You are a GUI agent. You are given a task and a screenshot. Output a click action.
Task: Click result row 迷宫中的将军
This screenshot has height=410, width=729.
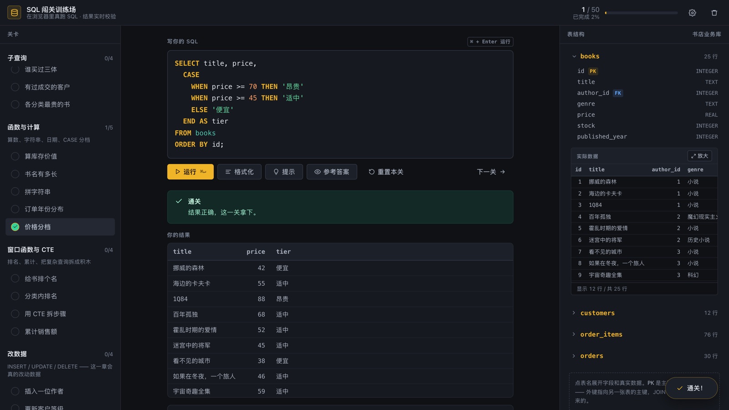(x=340, y=345)
